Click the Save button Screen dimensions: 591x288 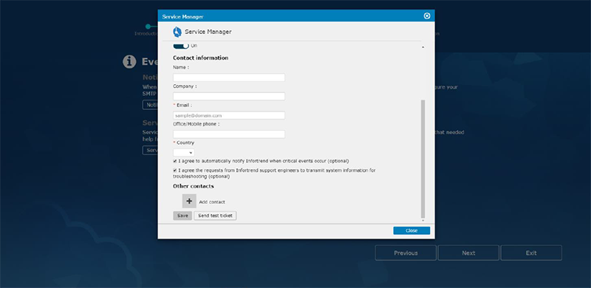pyautogui.click(x=182, y=216)
